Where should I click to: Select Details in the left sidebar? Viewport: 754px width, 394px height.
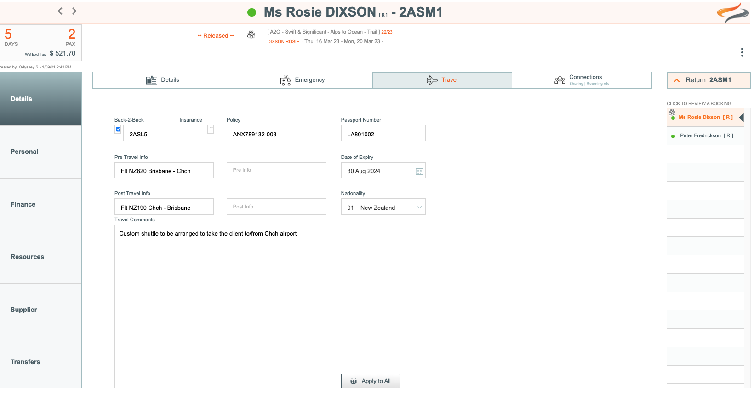(40, 99)
